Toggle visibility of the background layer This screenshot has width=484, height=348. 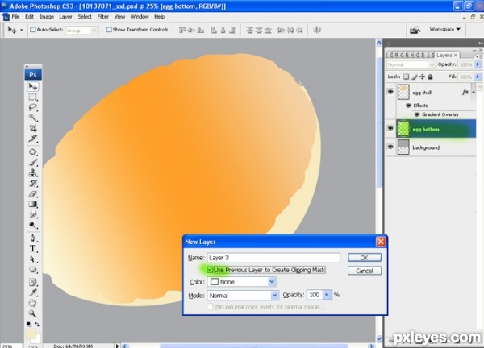(x=391, y=147)
